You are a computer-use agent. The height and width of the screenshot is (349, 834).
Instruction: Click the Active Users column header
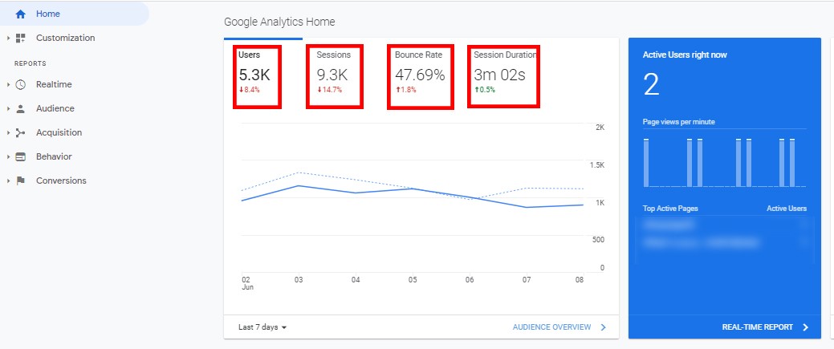coord(786,209)
